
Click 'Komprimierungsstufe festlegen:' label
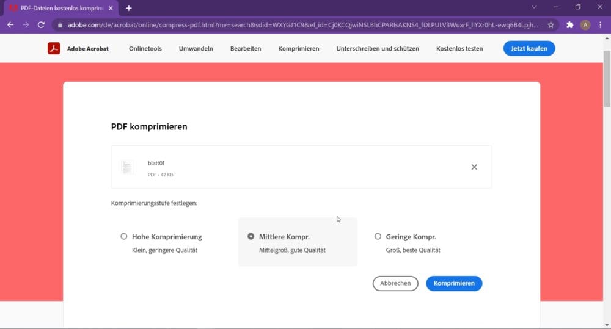(154, 203)
